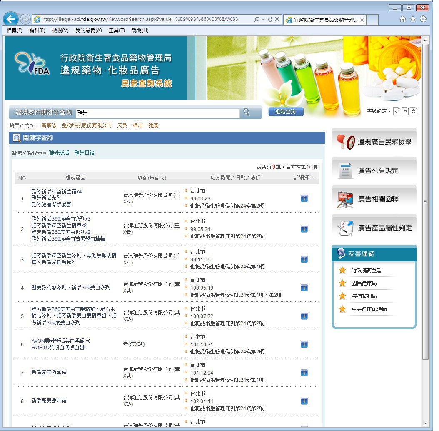The image size is (439, 431).
Task: Click product text AVON雅芳新活美白柔膚水
Action: click(x=61, y=341)
